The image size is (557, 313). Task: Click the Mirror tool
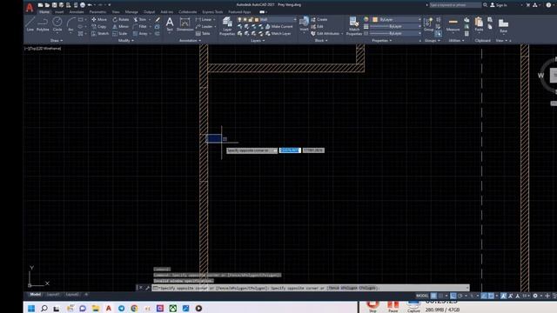pyautogui.click(x=121, y=27)
